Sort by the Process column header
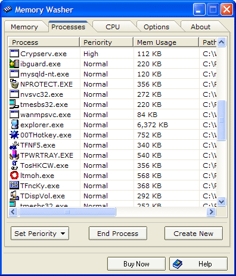Screen dimensions: 236x276 click(x=44, y=42)
